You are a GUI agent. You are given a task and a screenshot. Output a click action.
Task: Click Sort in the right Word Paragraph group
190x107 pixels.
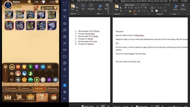[162, 11]
